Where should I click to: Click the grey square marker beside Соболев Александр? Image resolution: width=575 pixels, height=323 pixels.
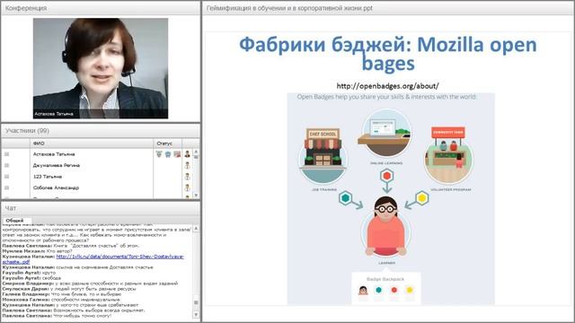(6, 188)
